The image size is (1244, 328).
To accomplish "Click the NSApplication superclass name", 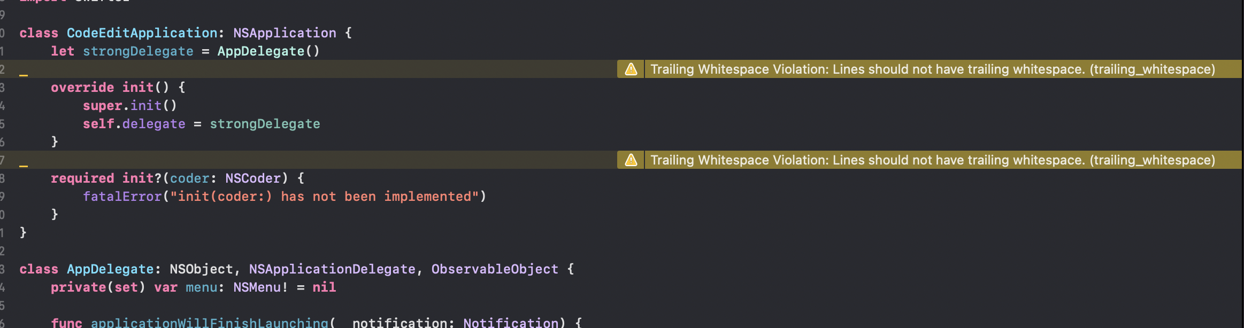I will click(285, 33).
